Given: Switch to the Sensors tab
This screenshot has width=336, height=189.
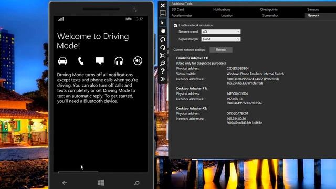Looking at the screenshot, I should pyautogui.click(x=313, y=9).
